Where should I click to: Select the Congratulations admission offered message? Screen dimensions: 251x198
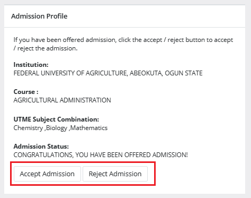101,155
